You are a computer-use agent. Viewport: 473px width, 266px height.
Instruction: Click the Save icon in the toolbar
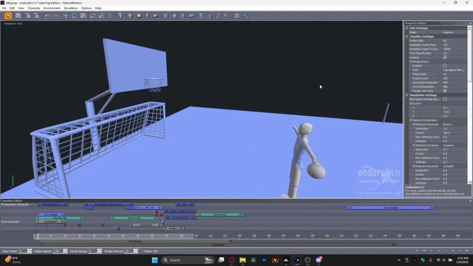coord(18,16)
